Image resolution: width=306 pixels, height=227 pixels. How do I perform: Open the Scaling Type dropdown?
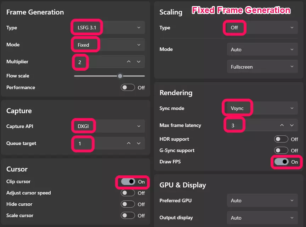pyautogui.click(x=262, y=28)
